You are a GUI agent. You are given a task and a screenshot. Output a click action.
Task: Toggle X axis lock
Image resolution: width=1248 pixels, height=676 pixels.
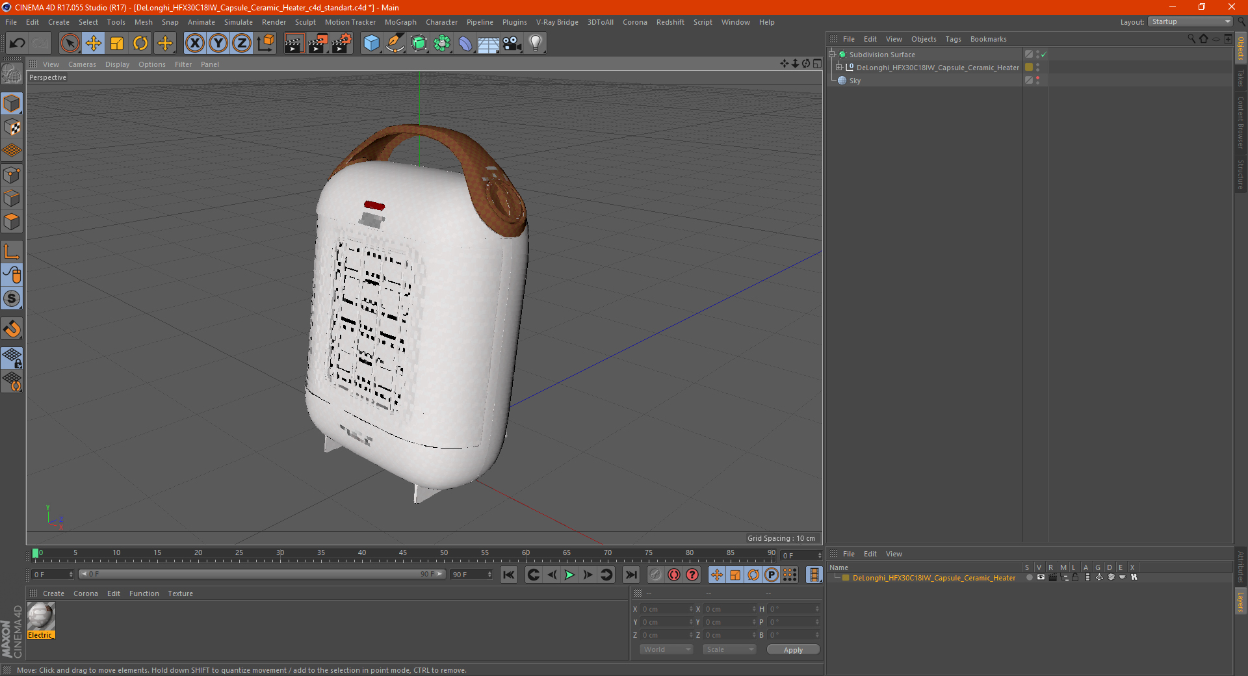click(x=194, y=44)
